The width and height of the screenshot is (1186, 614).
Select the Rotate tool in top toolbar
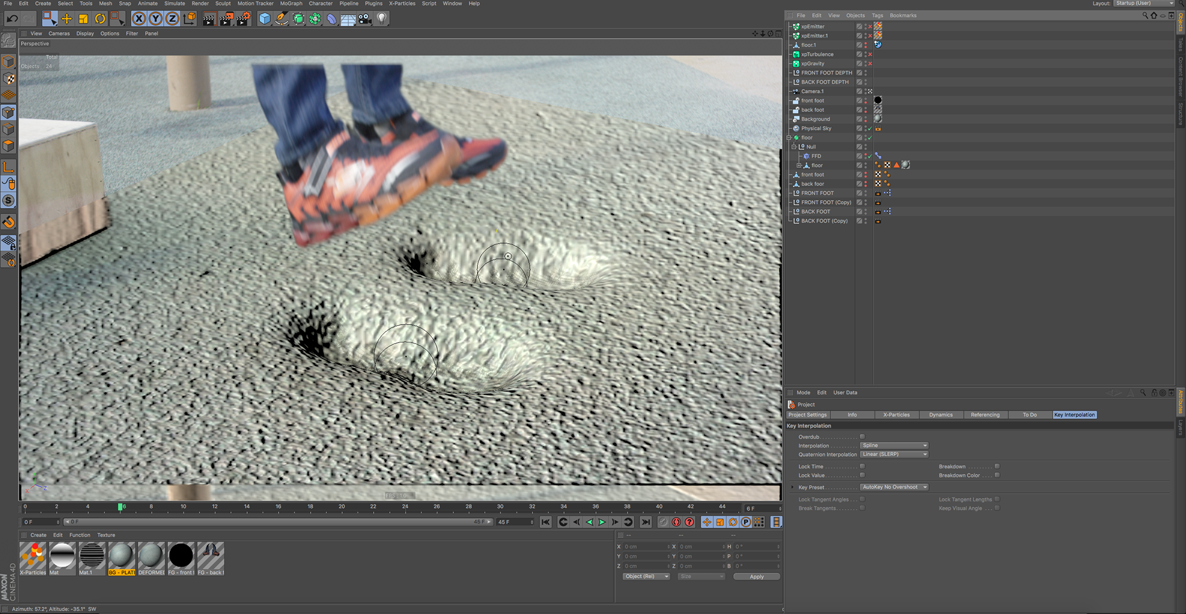tap(100, 19)
